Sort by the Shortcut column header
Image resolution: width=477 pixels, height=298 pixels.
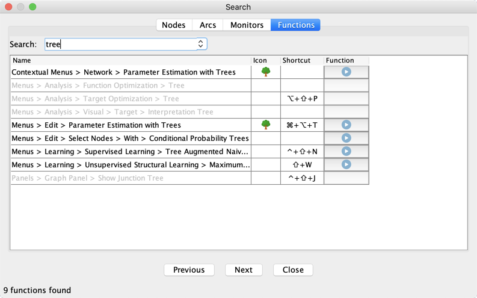(x=302, y=60)
